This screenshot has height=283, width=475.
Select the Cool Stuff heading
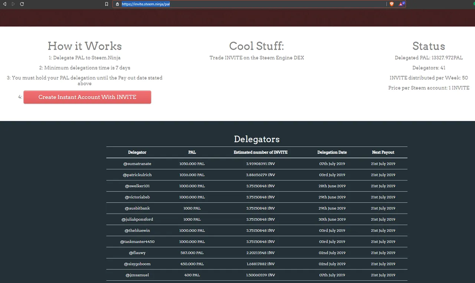click(x=257, y=46)
